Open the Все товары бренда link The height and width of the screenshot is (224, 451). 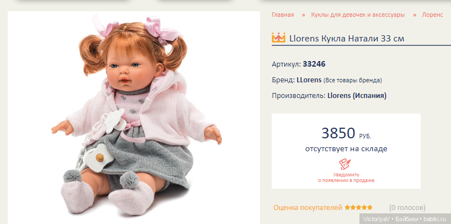[353, 80]
